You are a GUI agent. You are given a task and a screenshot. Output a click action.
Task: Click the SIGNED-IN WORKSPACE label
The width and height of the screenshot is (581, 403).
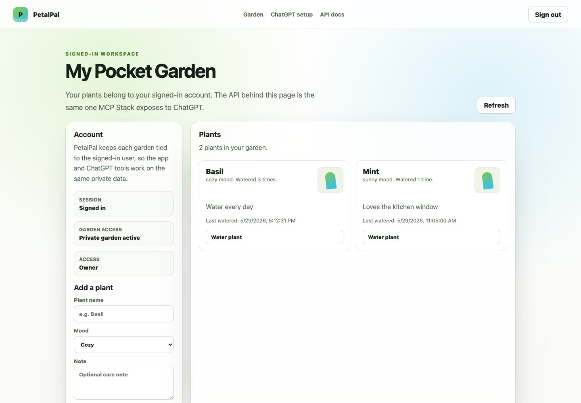(102, 54)
